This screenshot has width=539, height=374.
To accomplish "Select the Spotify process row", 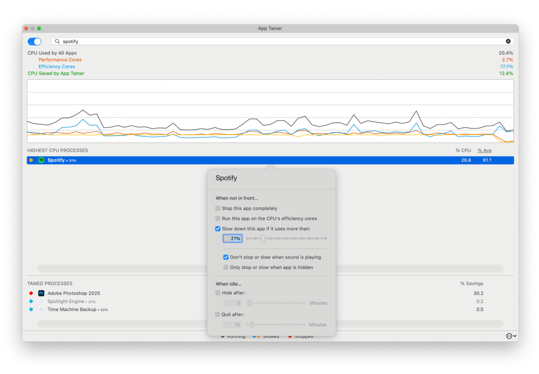I will click(270, 160).
